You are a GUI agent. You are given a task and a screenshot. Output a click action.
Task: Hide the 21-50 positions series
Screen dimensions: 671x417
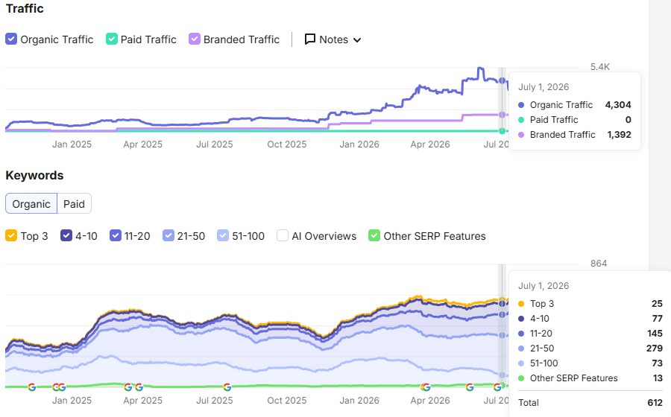[x=168, y=235]
